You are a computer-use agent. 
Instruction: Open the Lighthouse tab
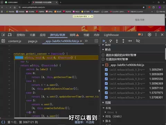pos(111,35)
